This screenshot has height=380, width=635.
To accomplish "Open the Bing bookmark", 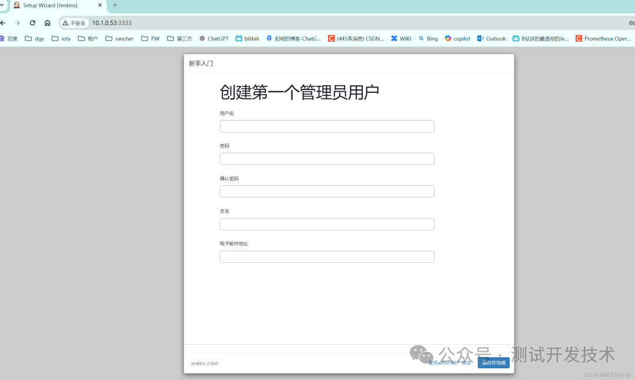I will click(x=428, y=38).
